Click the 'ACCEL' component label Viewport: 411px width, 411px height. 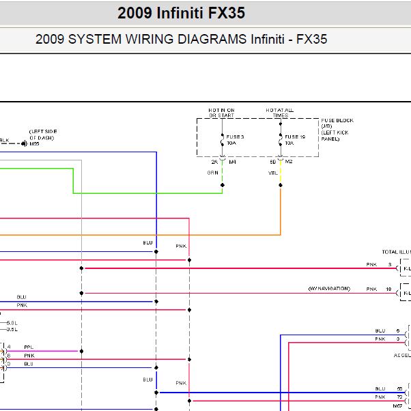point(402,356)
